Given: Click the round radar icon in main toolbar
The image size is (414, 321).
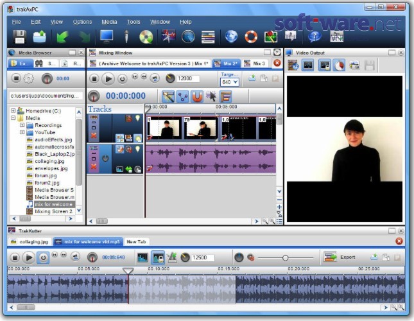Looking at the screenshot, I should (x=188, y=37).
